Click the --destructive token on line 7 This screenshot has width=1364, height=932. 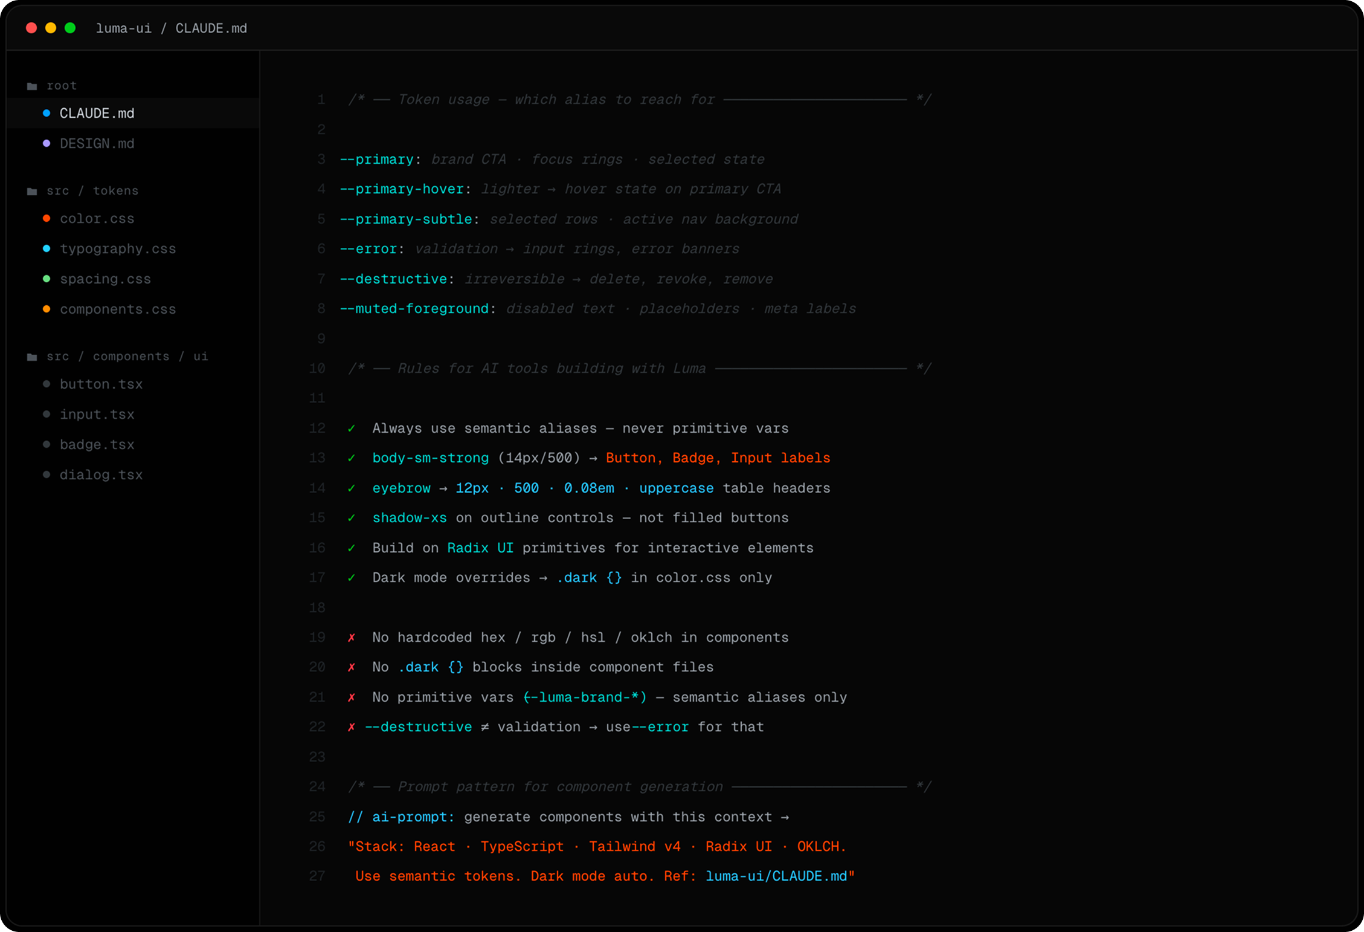(393, 279)
